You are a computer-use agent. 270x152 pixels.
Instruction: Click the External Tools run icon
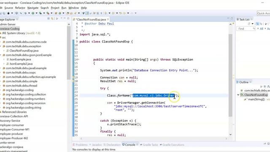coord(48,13)
